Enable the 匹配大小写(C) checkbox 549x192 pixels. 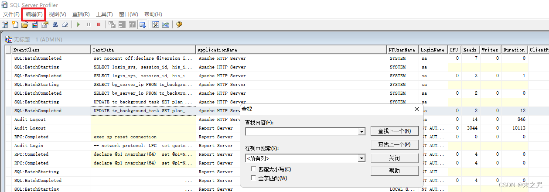pos(254,169)
